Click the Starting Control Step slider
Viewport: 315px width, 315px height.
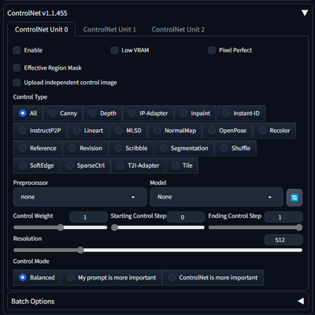tap(157, 228)
